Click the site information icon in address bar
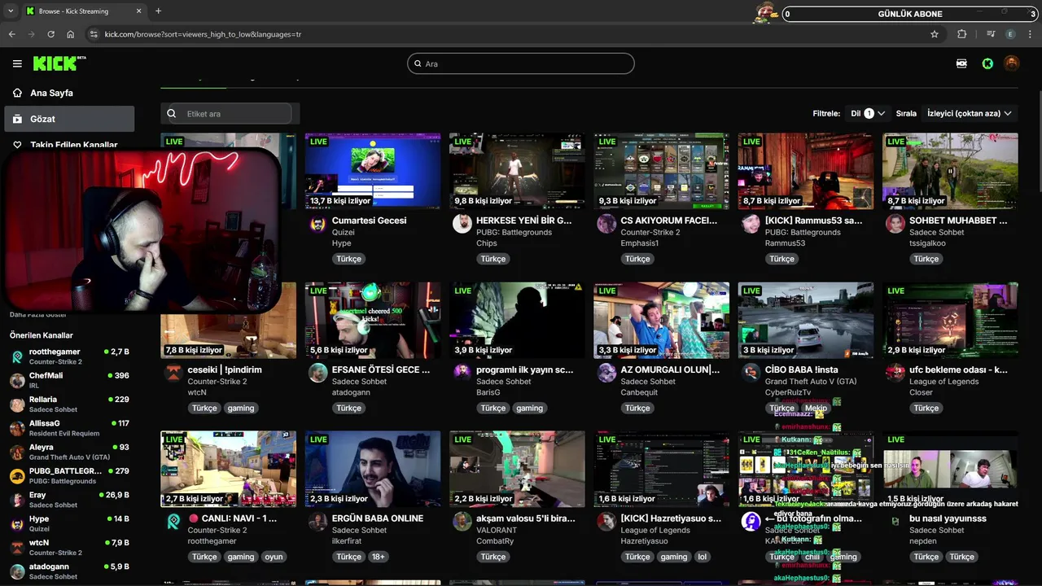The width and height of the screenshot is (1042, 586). coord(94,34)
